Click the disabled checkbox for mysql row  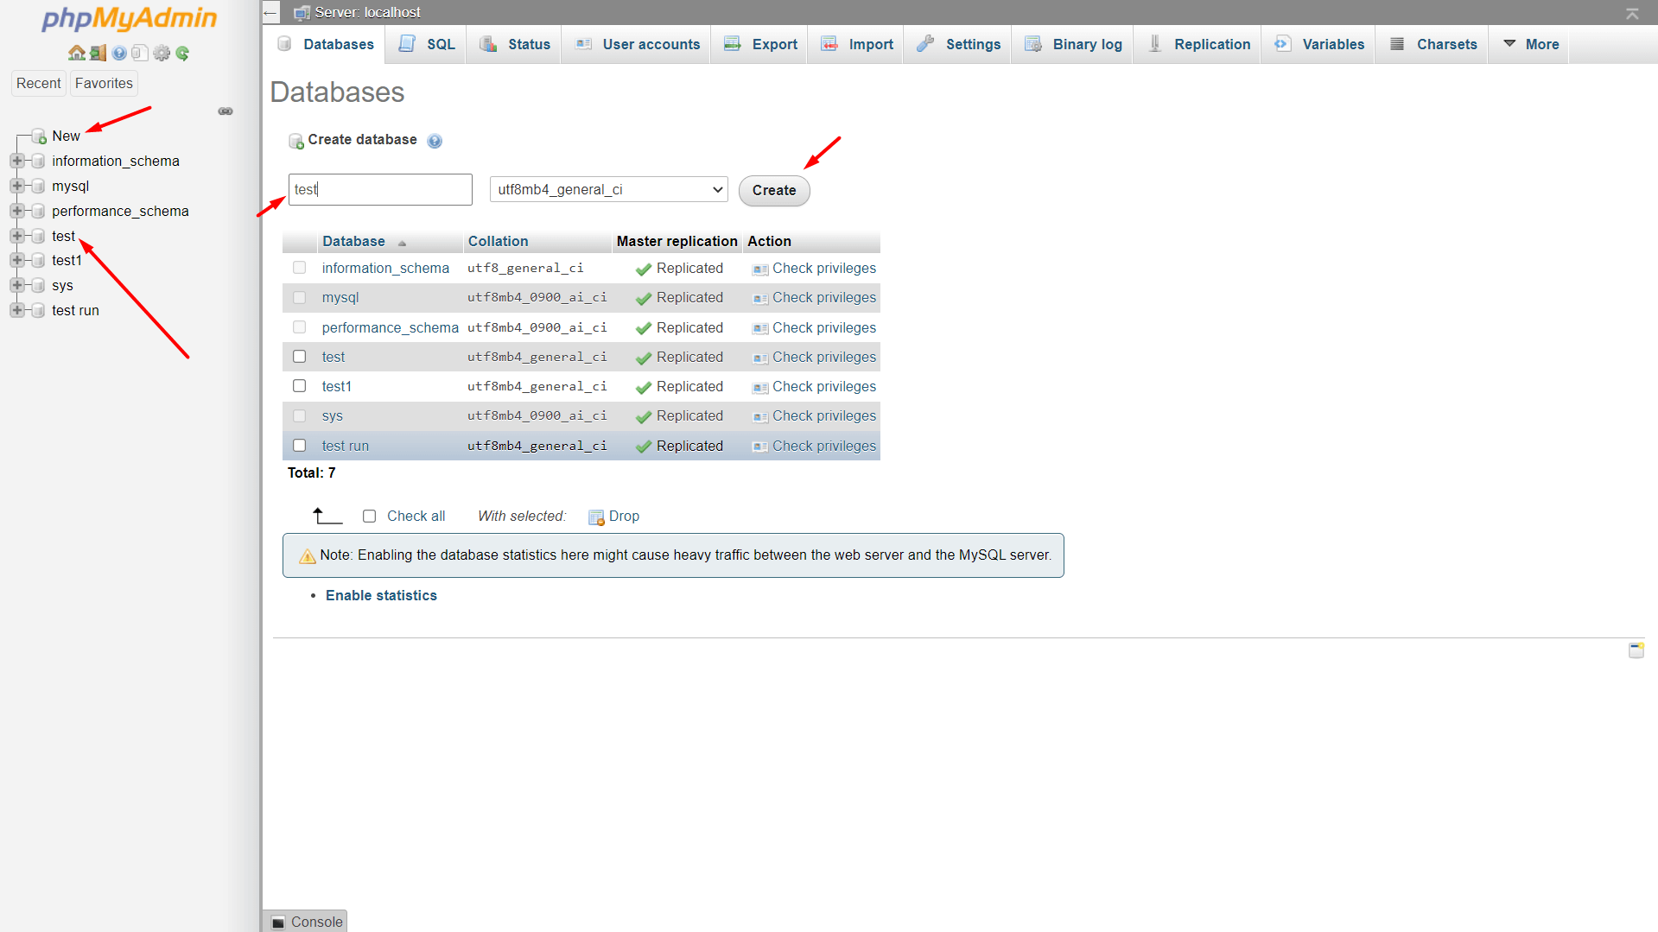300,297
